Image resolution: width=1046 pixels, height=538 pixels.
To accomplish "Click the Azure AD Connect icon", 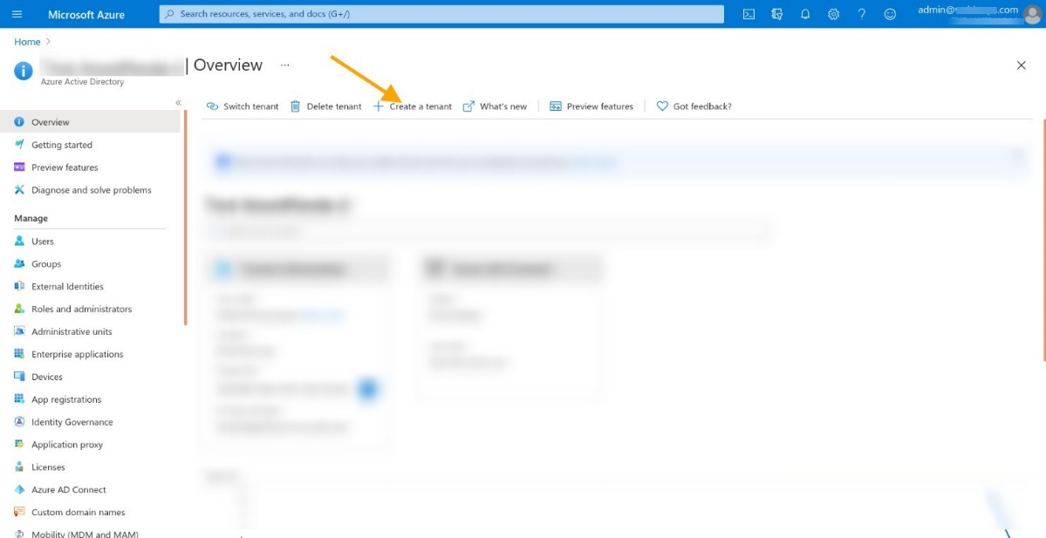I will tap(19, 489).
